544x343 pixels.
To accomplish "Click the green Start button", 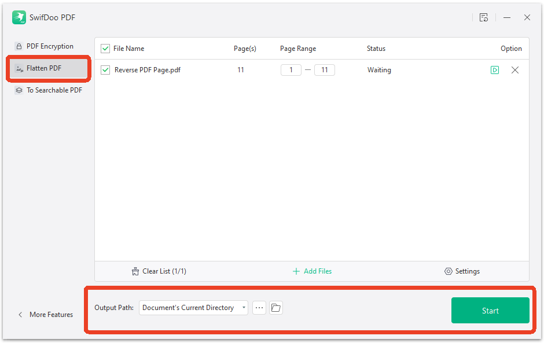I will (x=490, y=311).
